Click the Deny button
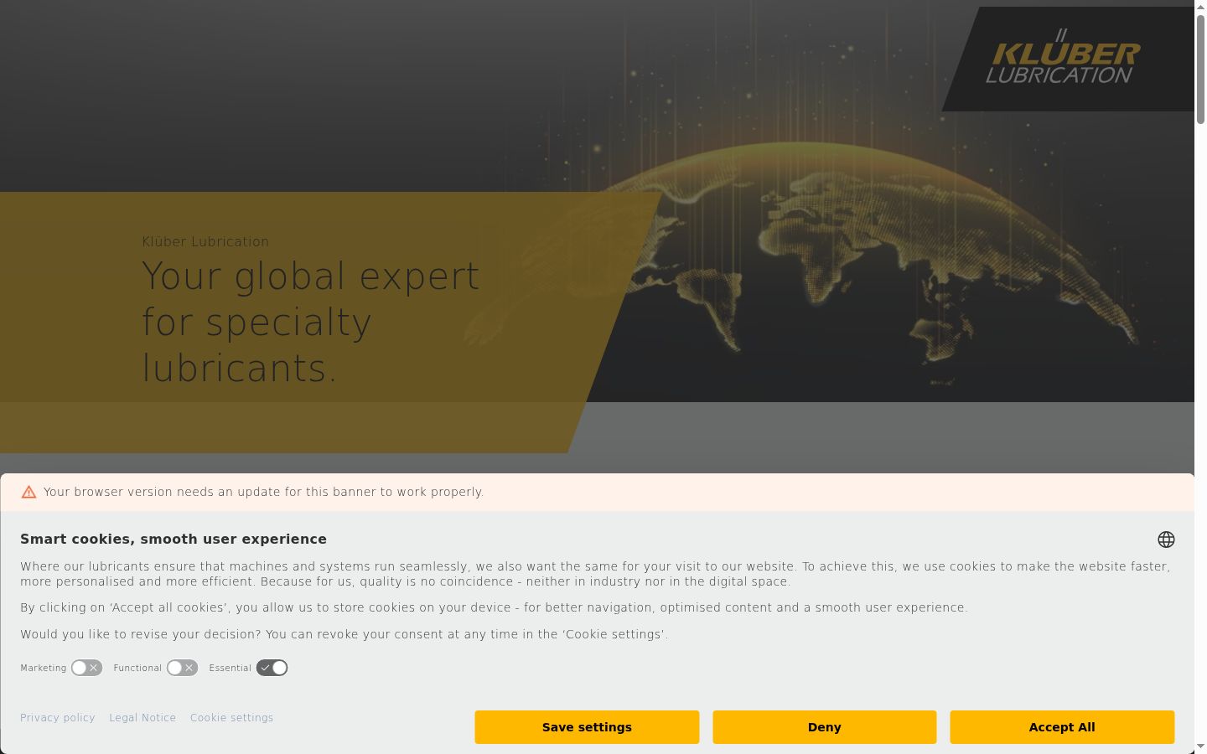Viewport: 1207px width, 754px height. click(x=825, y=727)
